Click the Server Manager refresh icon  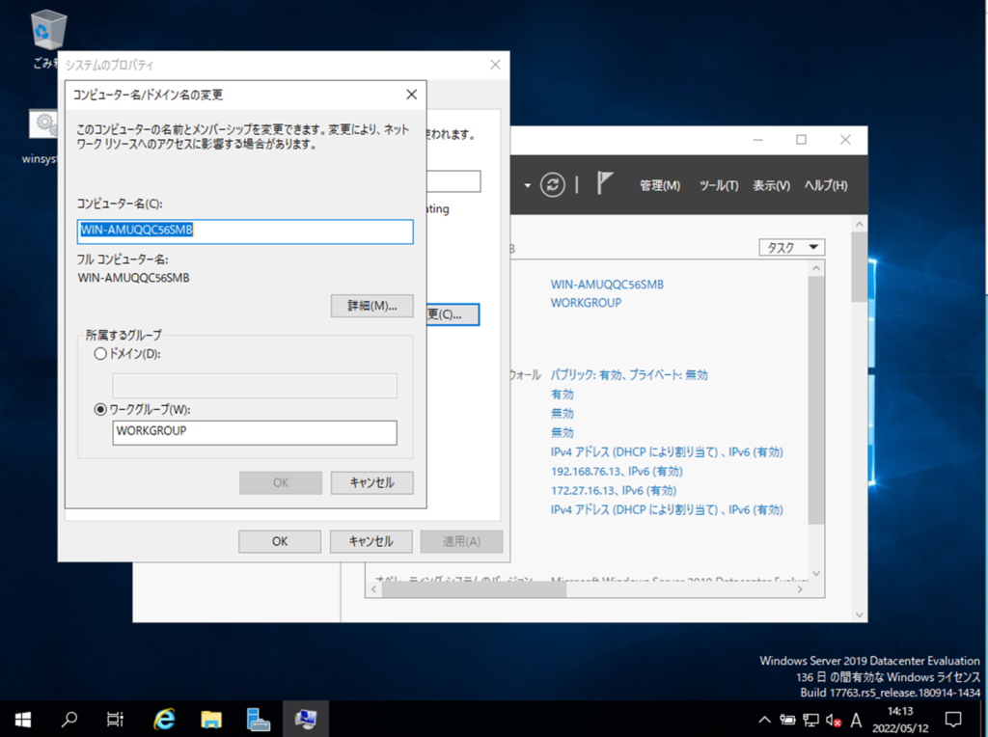pyautogui.click(x=552, y=185)
